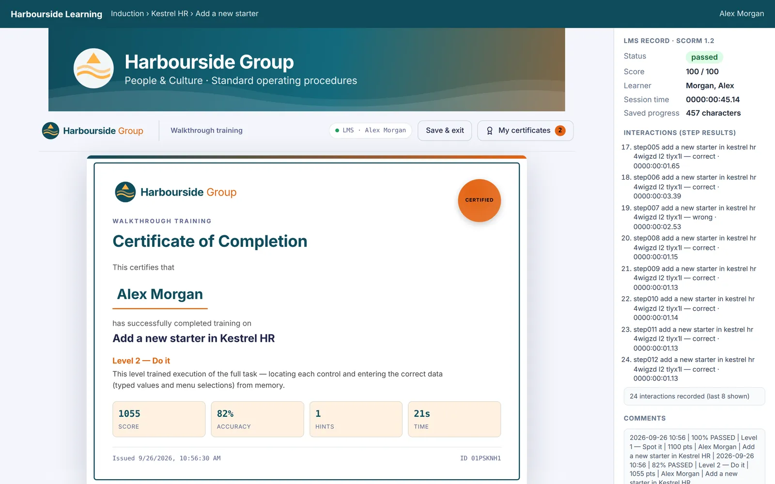Click the green LMS status dot
Image resolution: width=775 pixels, height=484 pixels.
tap(337, 130)
